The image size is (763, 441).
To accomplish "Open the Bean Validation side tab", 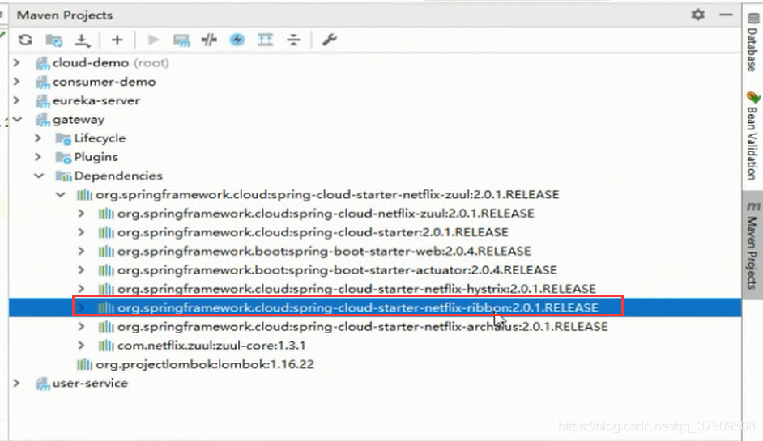I will [x=752, y=136].
